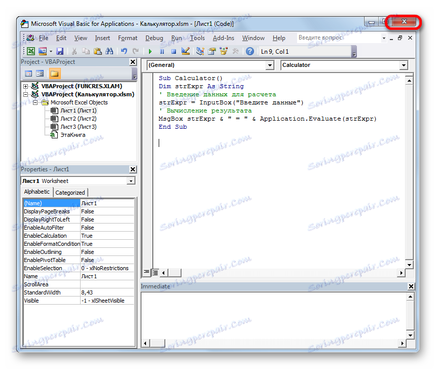Image resolution: width=436 pixels, height=369 pixels.
Task: Save the project with the floppy icon
Action: [x=60, y=51]
